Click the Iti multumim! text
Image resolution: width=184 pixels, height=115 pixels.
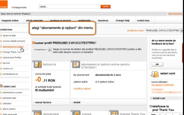coord(45,90)
